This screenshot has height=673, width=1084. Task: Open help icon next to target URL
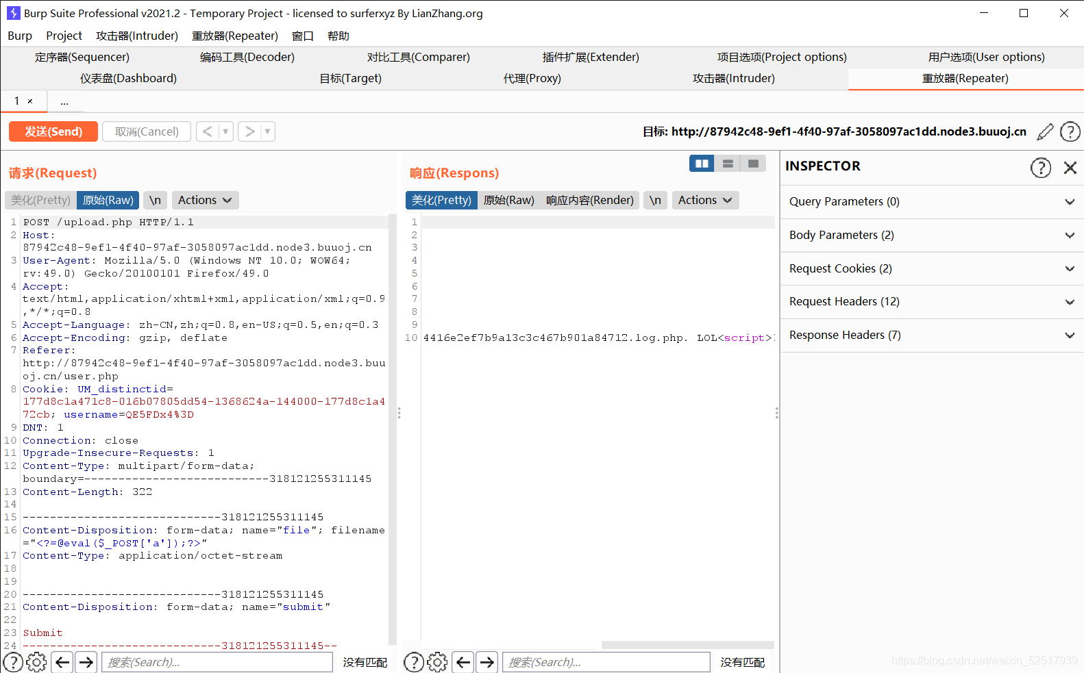1070,131
